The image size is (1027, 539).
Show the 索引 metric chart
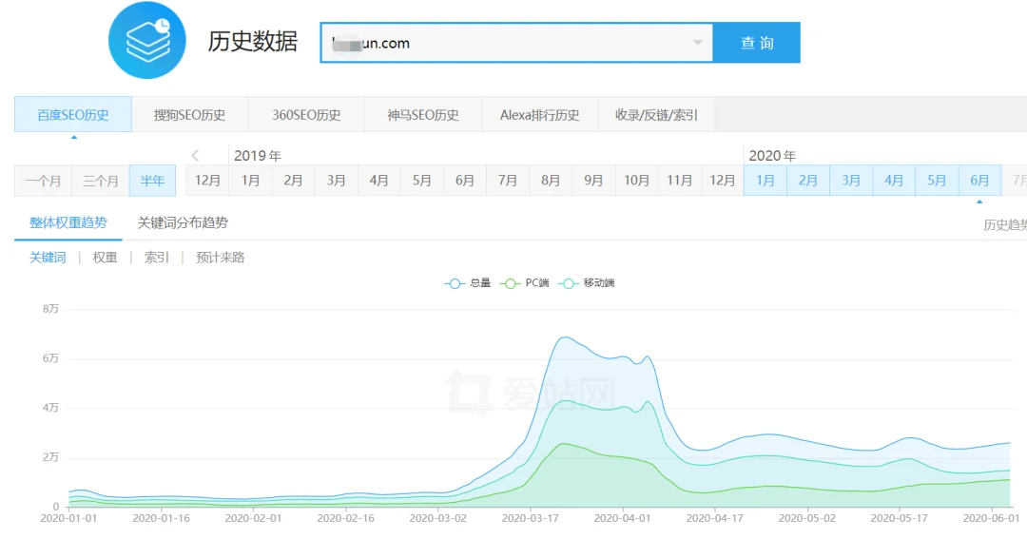coord(157,258)
